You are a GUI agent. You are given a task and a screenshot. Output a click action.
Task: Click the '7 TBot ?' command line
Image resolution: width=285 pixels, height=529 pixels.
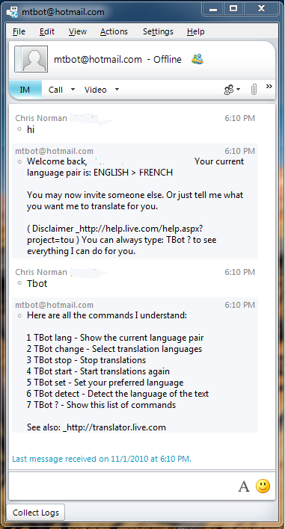(x=101, y=404)
